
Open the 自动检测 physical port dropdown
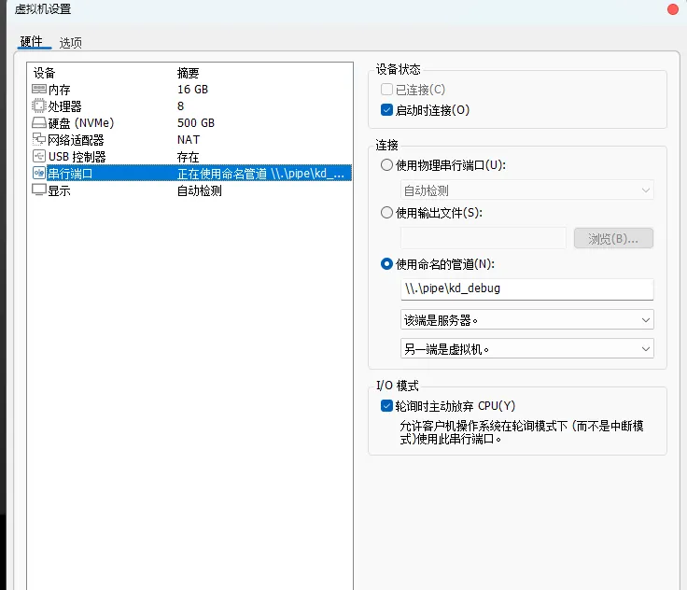(x=527, y=190)
